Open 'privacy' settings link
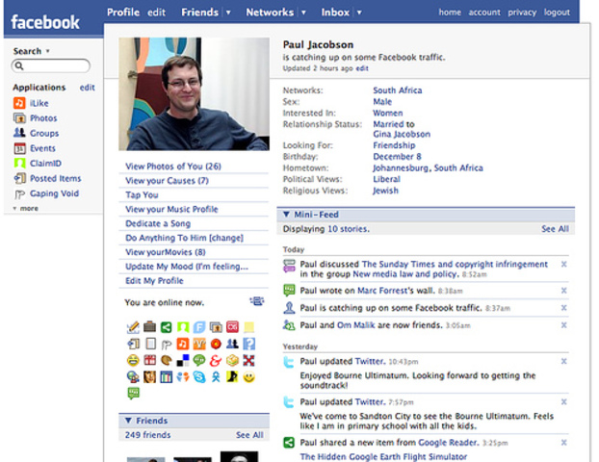The image size is (599, 462). point(522,13)
